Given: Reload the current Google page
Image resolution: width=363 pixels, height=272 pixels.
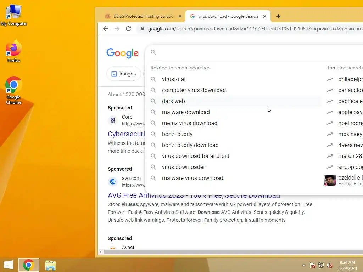Looking at the screenshot, I should pyautogui.click(x=128, y=29).
